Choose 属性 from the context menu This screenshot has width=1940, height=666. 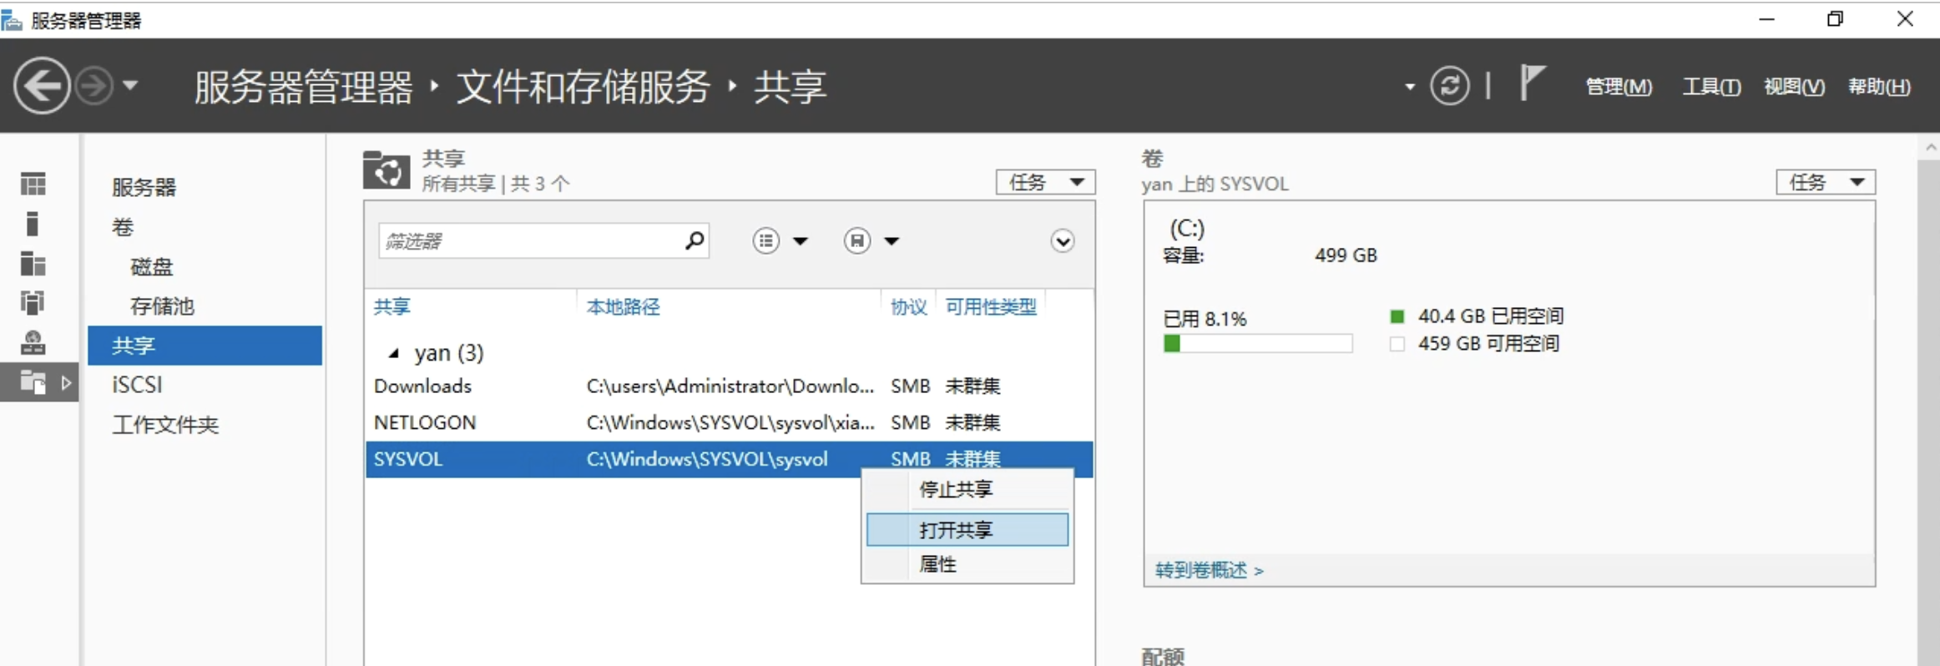(x=967, y=564)
